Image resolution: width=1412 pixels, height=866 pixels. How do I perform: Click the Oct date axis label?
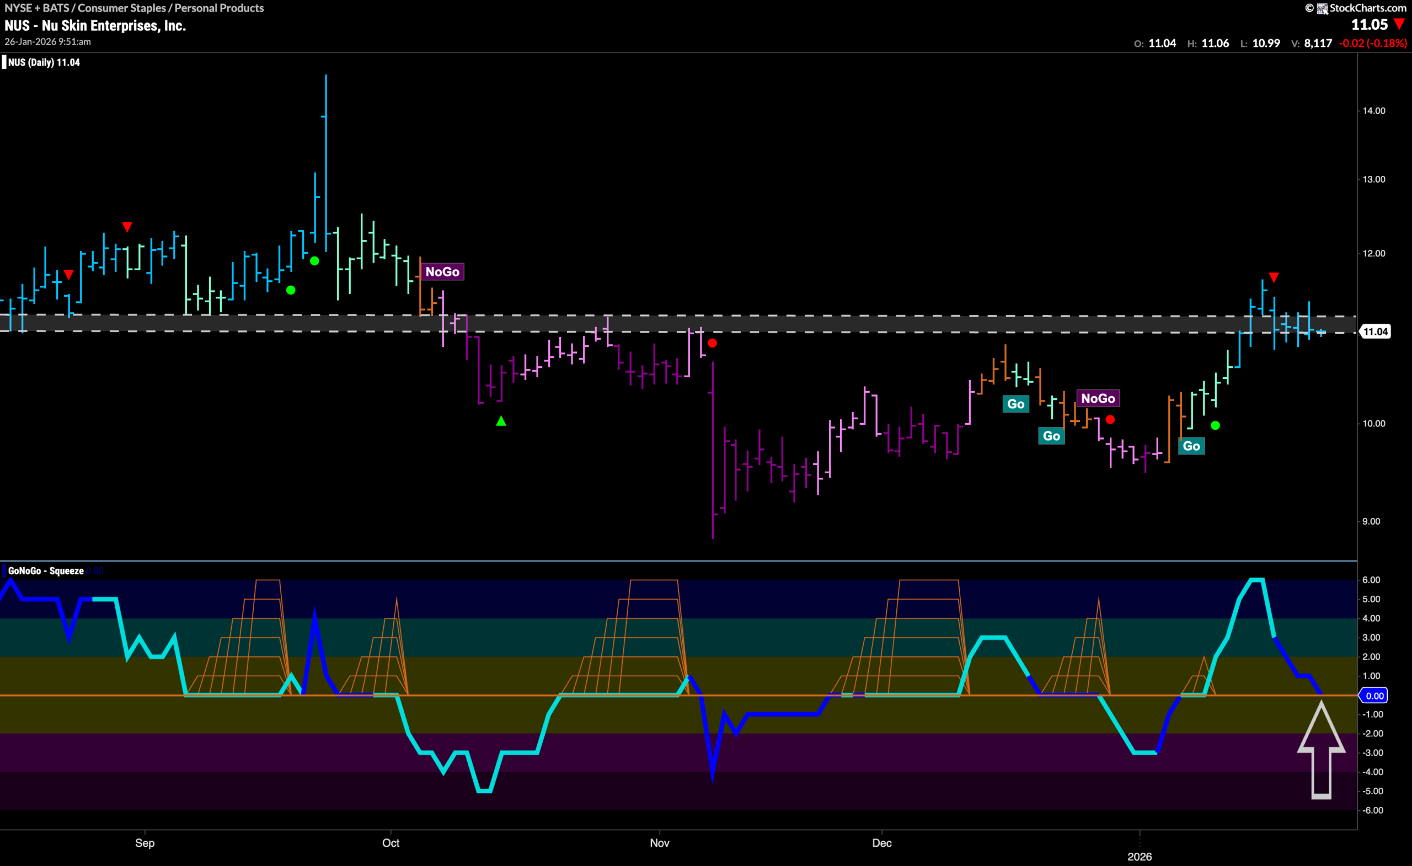pos(391,843)
